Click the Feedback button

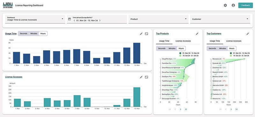245,5
